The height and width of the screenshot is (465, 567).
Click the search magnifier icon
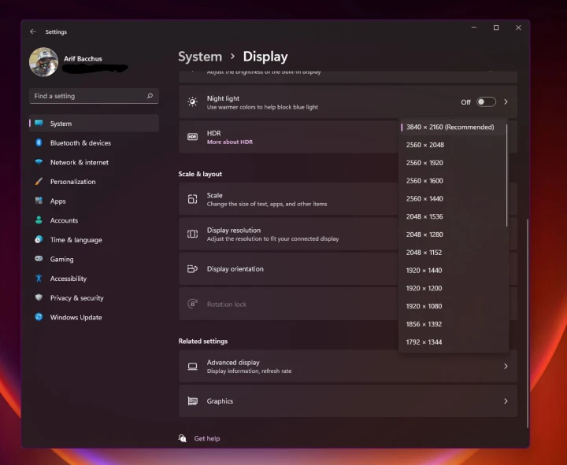pos(150,96)
